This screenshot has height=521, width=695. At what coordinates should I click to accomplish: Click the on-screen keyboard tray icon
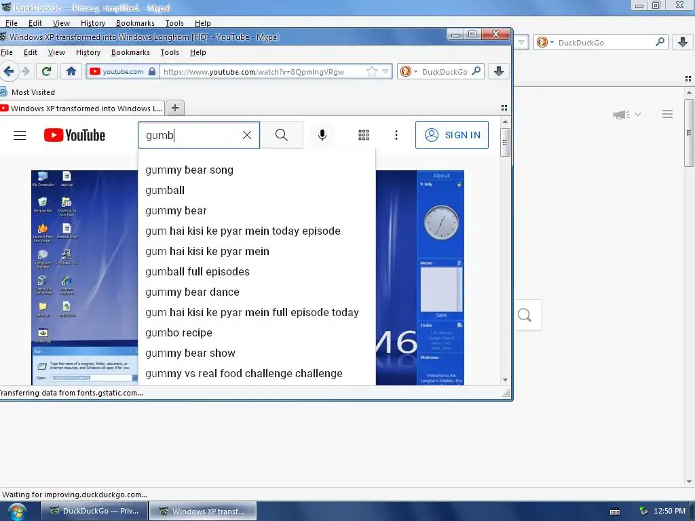615,512
